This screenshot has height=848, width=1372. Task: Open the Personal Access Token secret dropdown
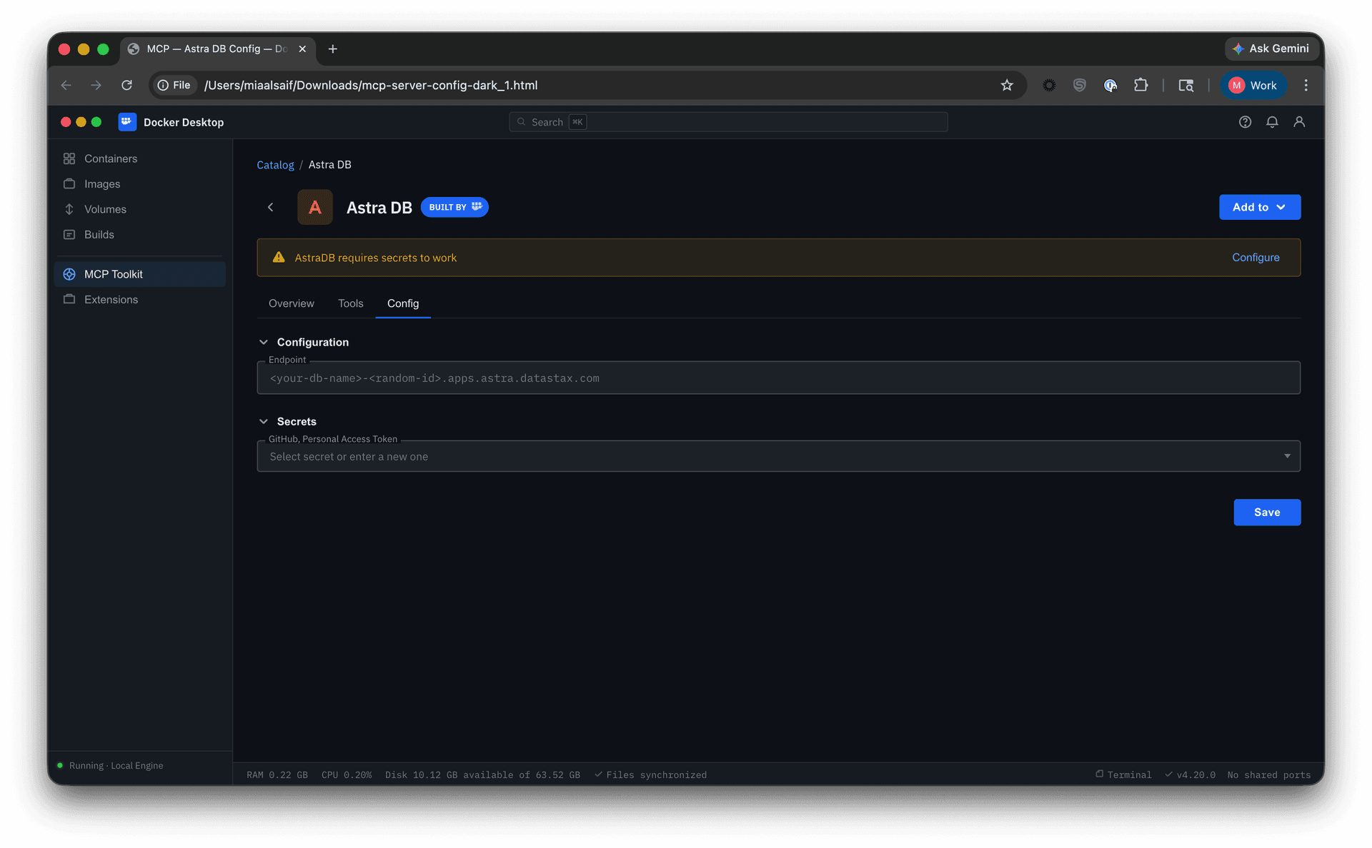[1286, 456]
